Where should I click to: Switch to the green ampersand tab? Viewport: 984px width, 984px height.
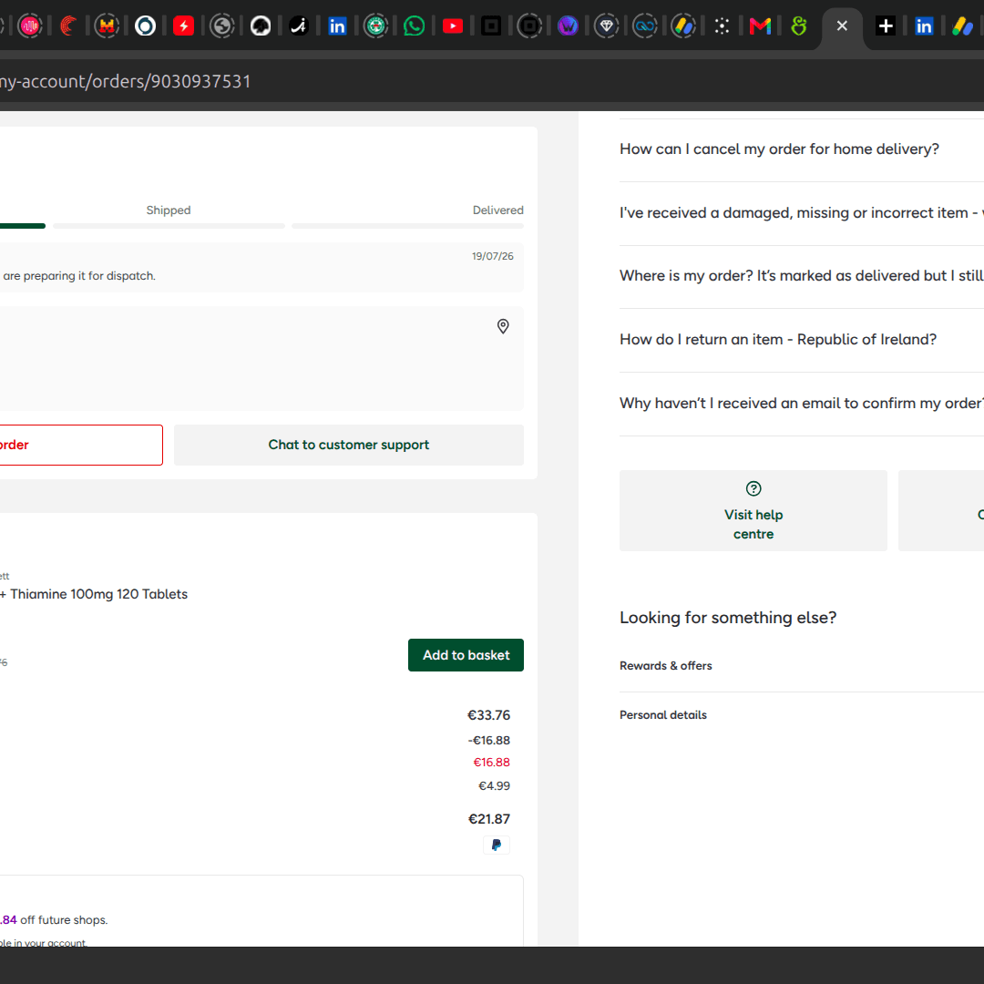pos(798,26)
